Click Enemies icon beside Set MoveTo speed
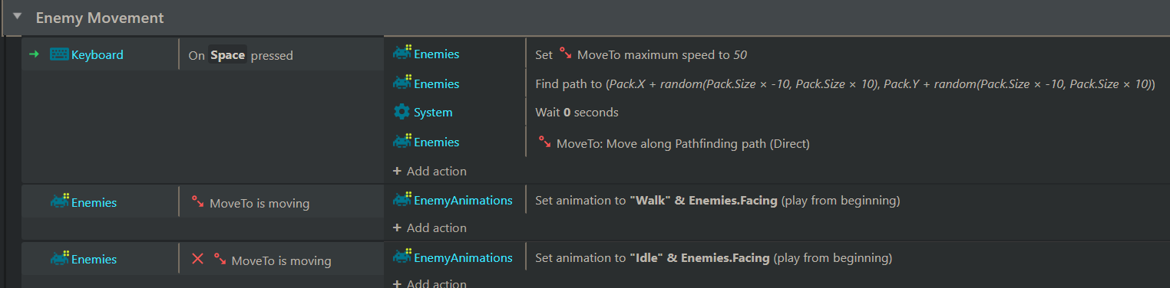Image resolution: width=1170 pixels, height=288 pixels. click(x=402, y=54)
